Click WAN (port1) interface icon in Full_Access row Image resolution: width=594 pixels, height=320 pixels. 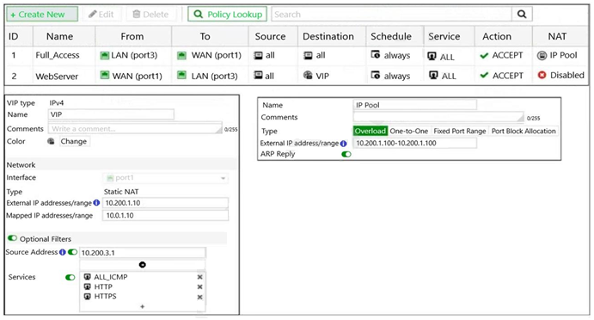coord(182,56)
